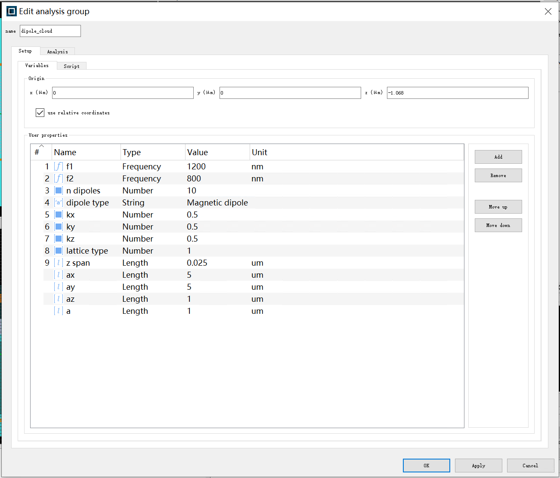Viewport: 560px width, 478px height.
Task: Select the Magnetic dipole value cell
Action: pos(217,202)
